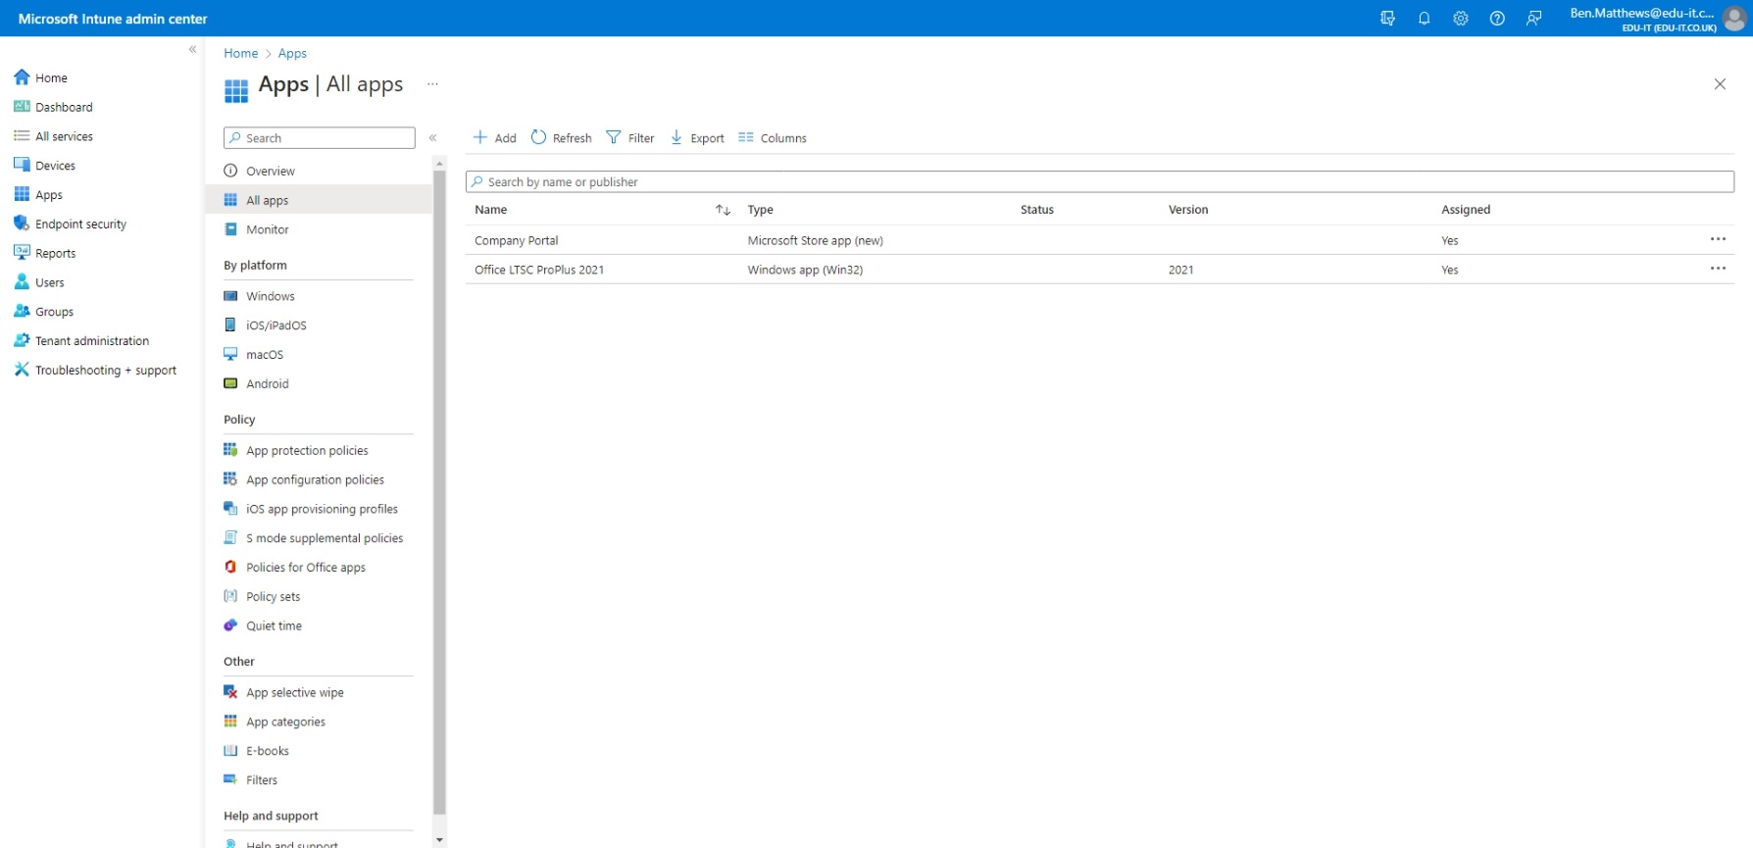The width and height of the screenshot is (1753, 848).
Task: Open the Home icon in left navigation
Action: click(x=22, y=77)
